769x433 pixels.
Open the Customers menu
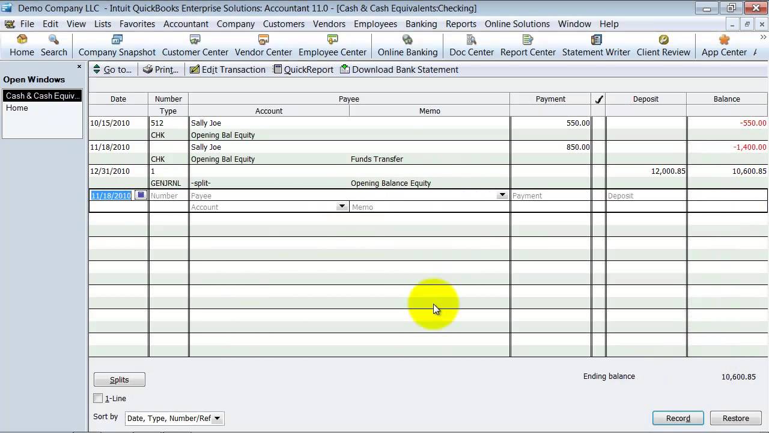(284, 24)
